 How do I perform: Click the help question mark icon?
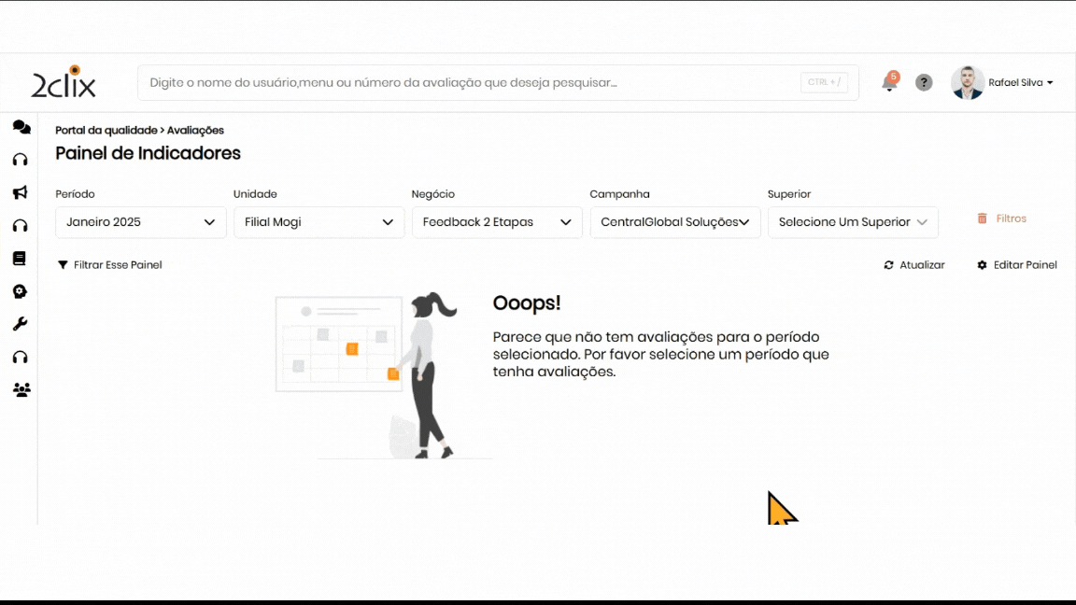coord(924,82)
